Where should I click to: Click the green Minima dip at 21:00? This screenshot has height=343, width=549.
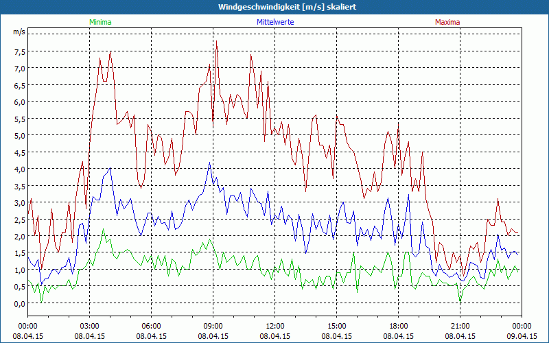coord(460,301)
